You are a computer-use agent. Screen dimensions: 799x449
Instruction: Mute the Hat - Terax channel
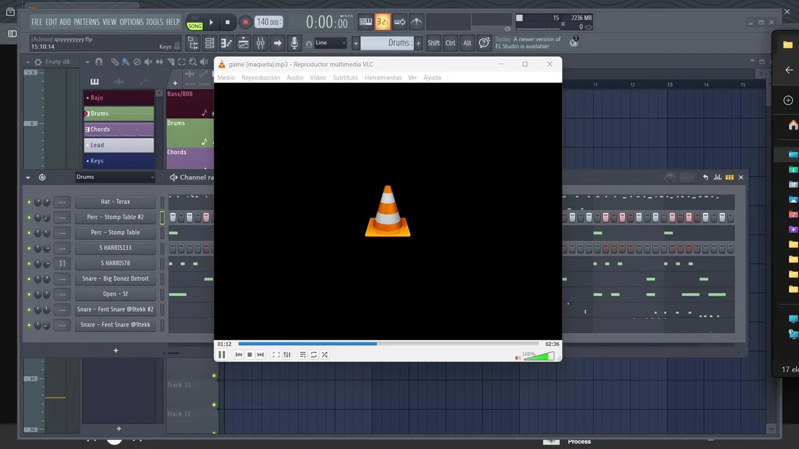[x=29, y=202]
